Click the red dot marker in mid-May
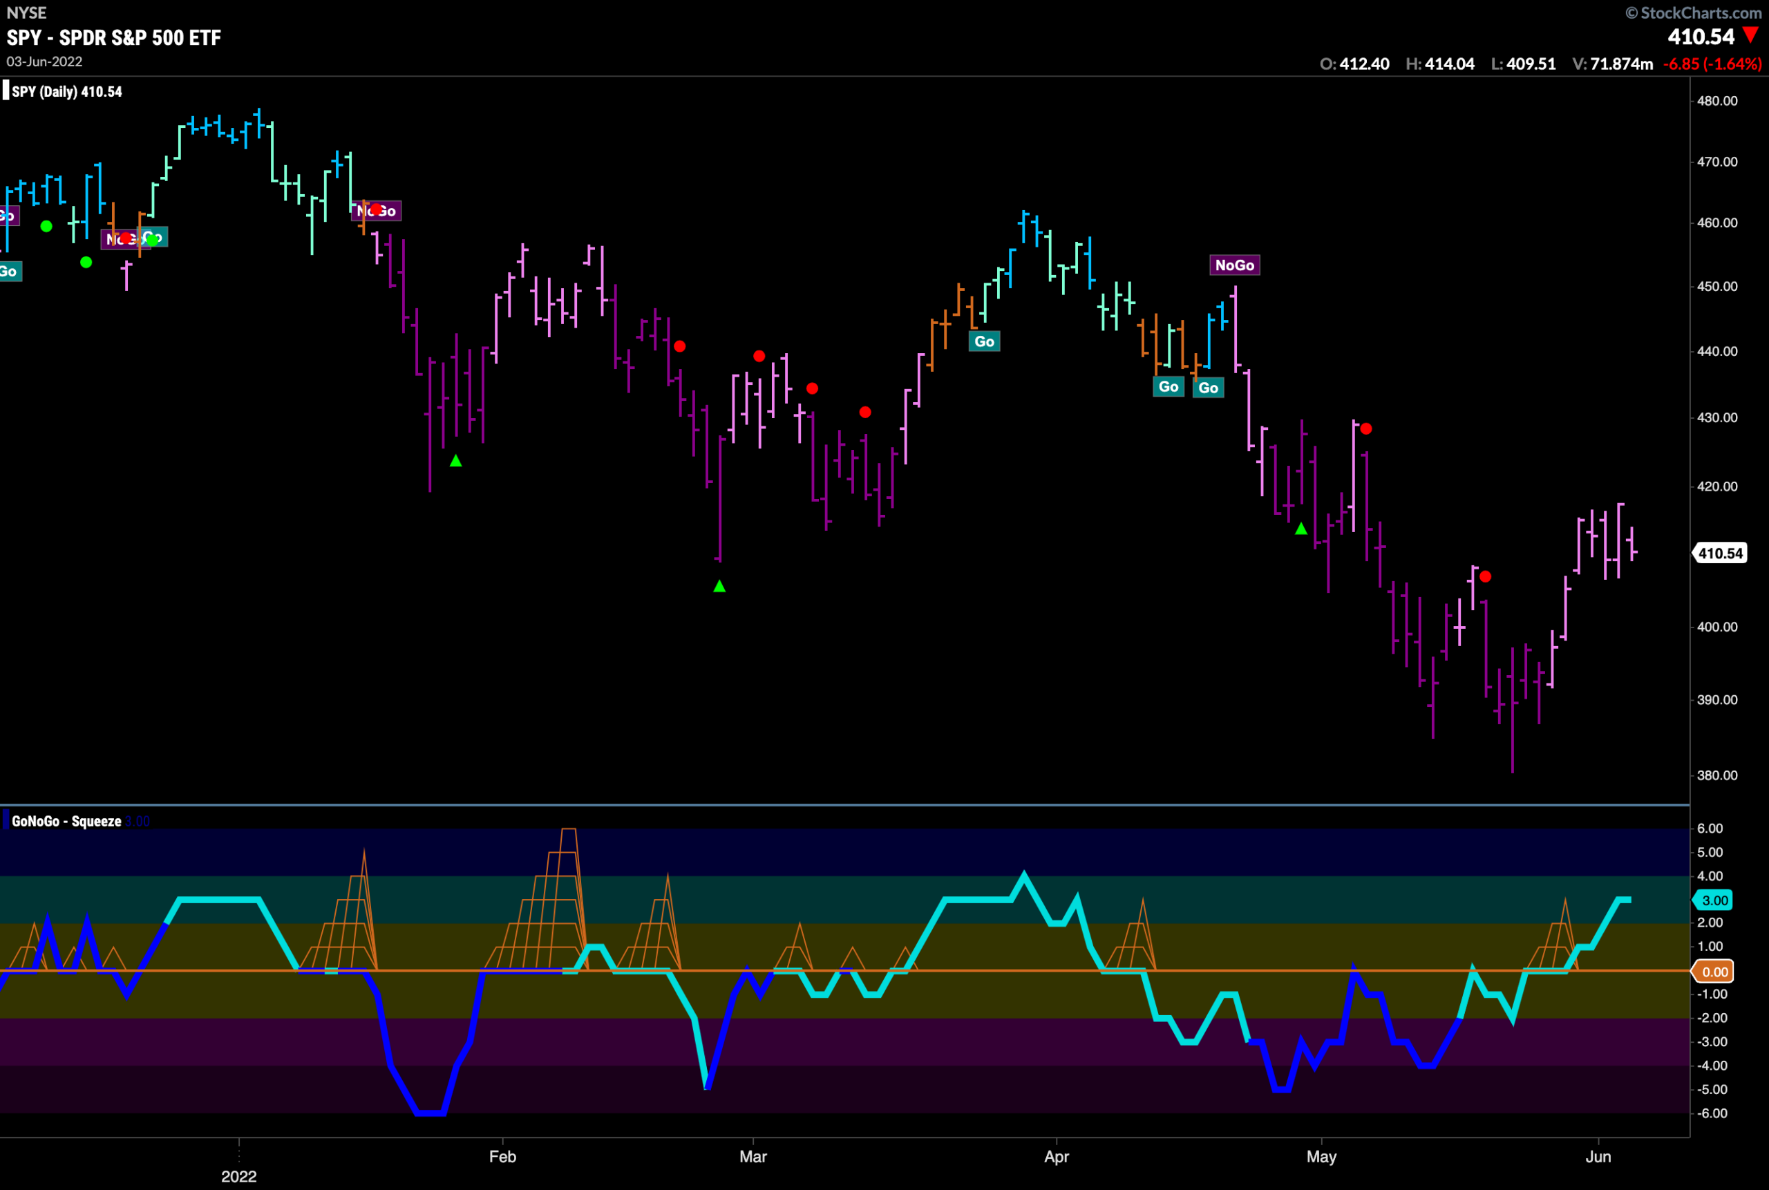Image resolution: width=1769 pixels, height=1190 pixels. (x=1485, y=577)
